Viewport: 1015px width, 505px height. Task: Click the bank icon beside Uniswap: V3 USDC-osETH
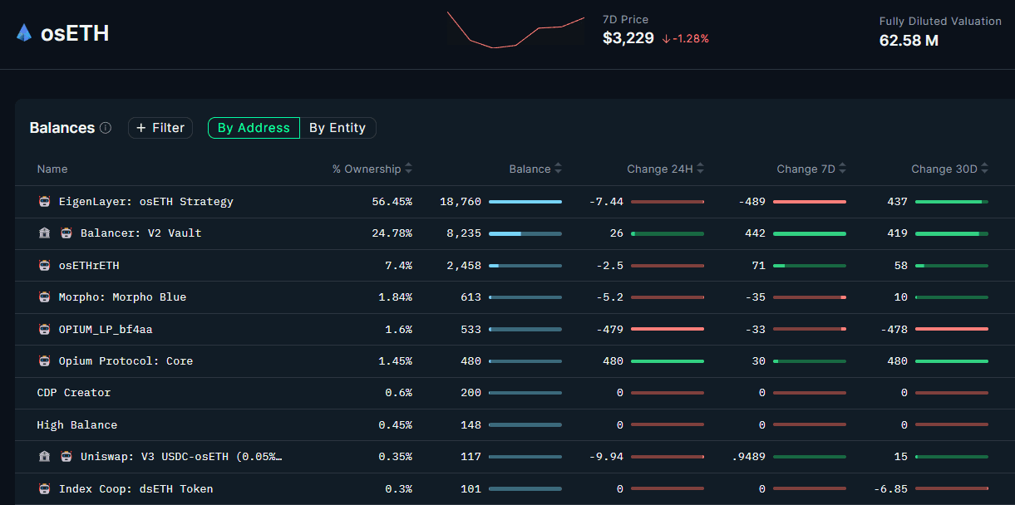tap(45, 457)
